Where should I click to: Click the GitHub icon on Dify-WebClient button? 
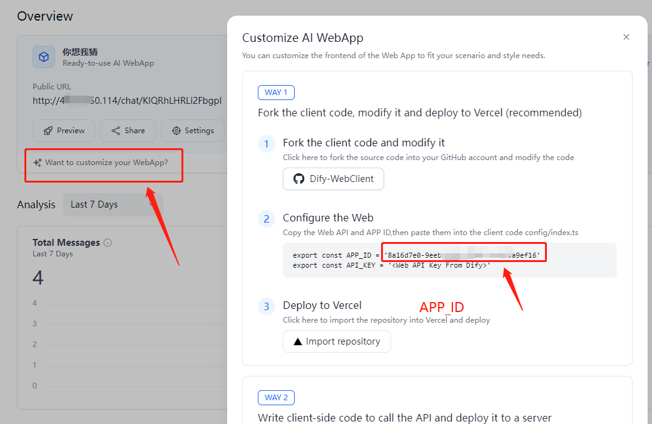299,178
